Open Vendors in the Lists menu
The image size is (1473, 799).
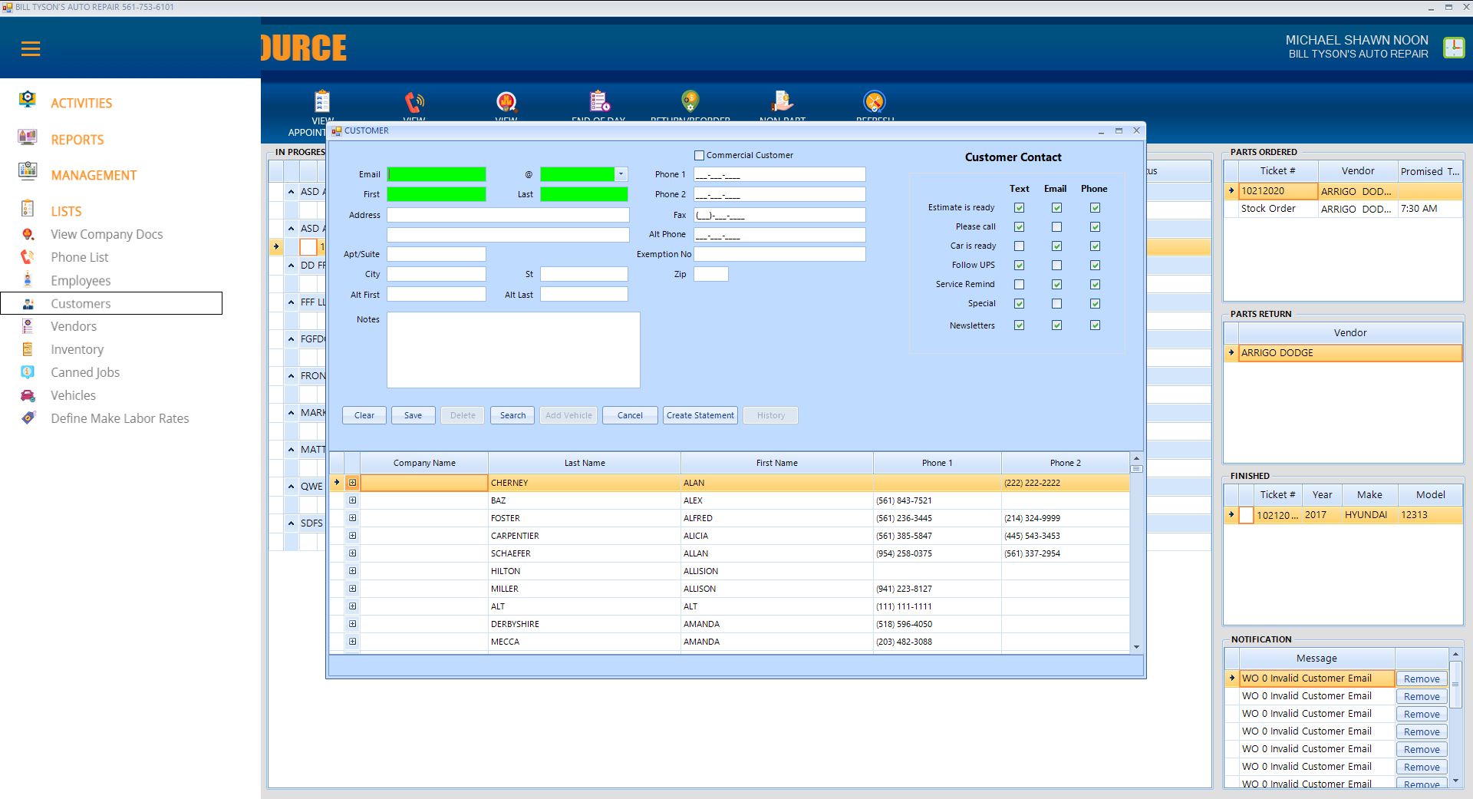74,326
